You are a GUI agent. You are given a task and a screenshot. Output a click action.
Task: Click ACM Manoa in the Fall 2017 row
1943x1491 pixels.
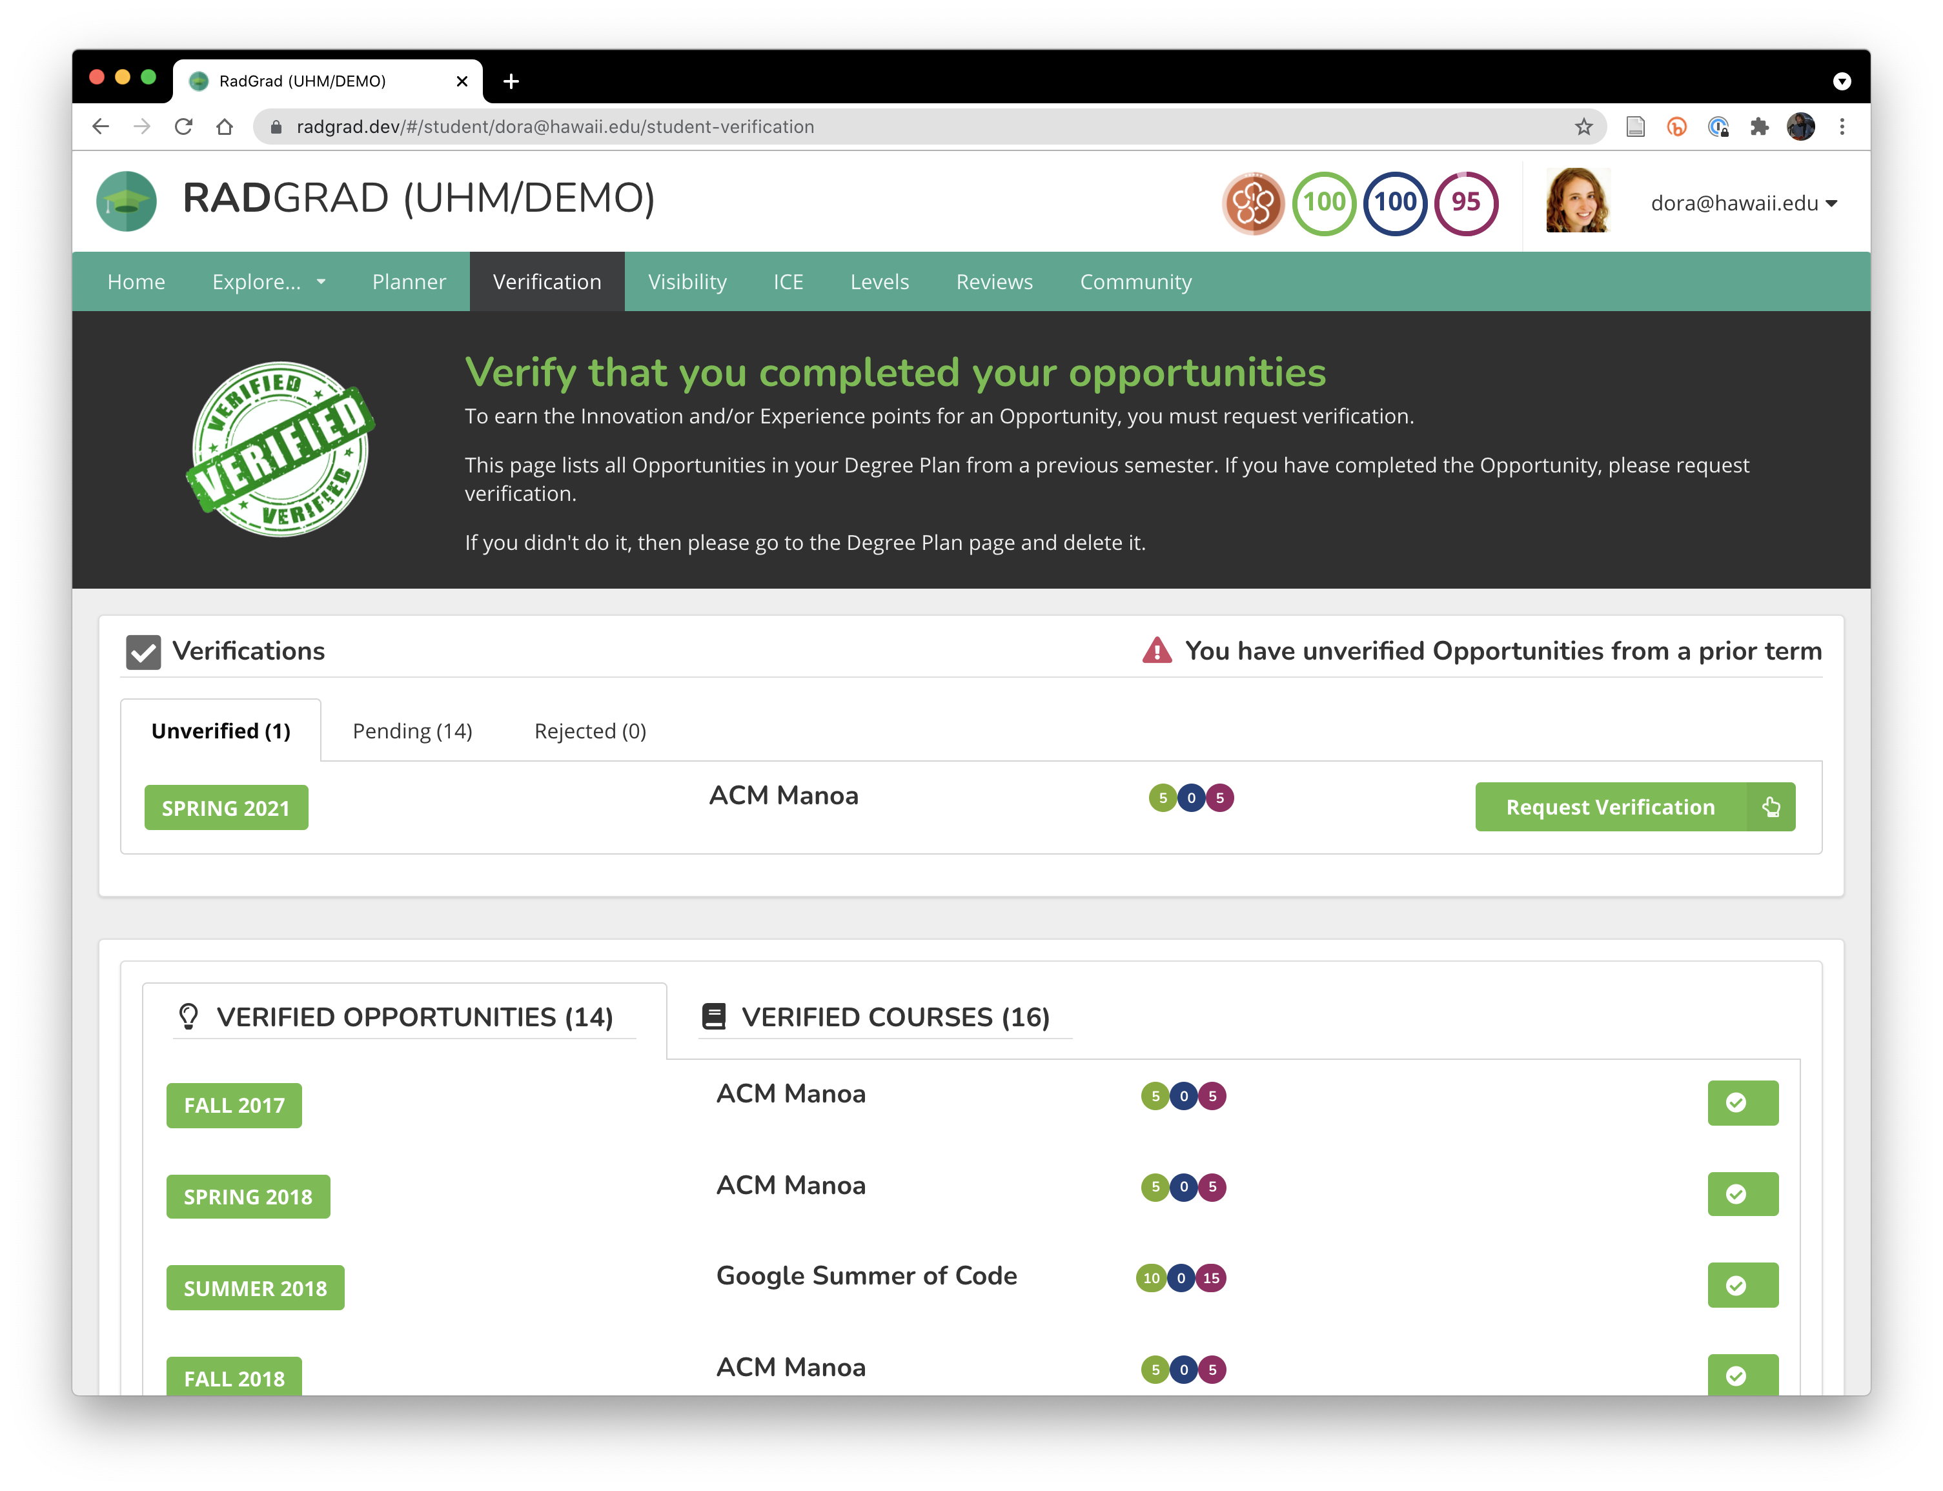coord(791,1093)
